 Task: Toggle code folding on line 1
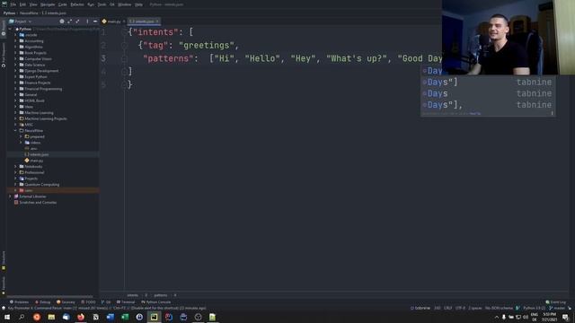tap(124, 32)
